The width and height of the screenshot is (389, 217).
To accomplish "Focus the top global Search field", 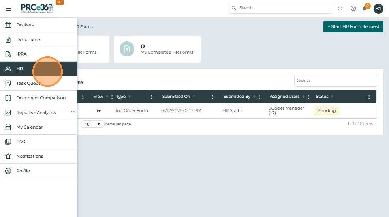I will [280, 8].
